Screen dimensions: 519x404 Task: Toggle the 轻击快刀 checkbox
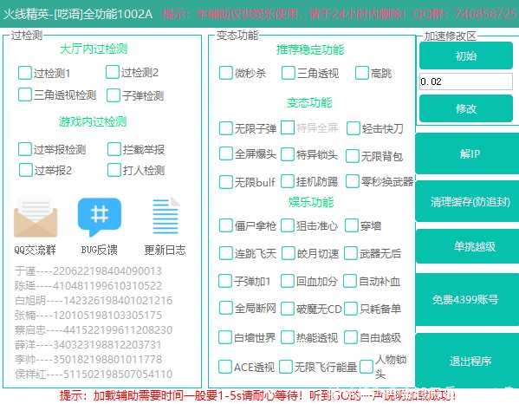[354, 128]
